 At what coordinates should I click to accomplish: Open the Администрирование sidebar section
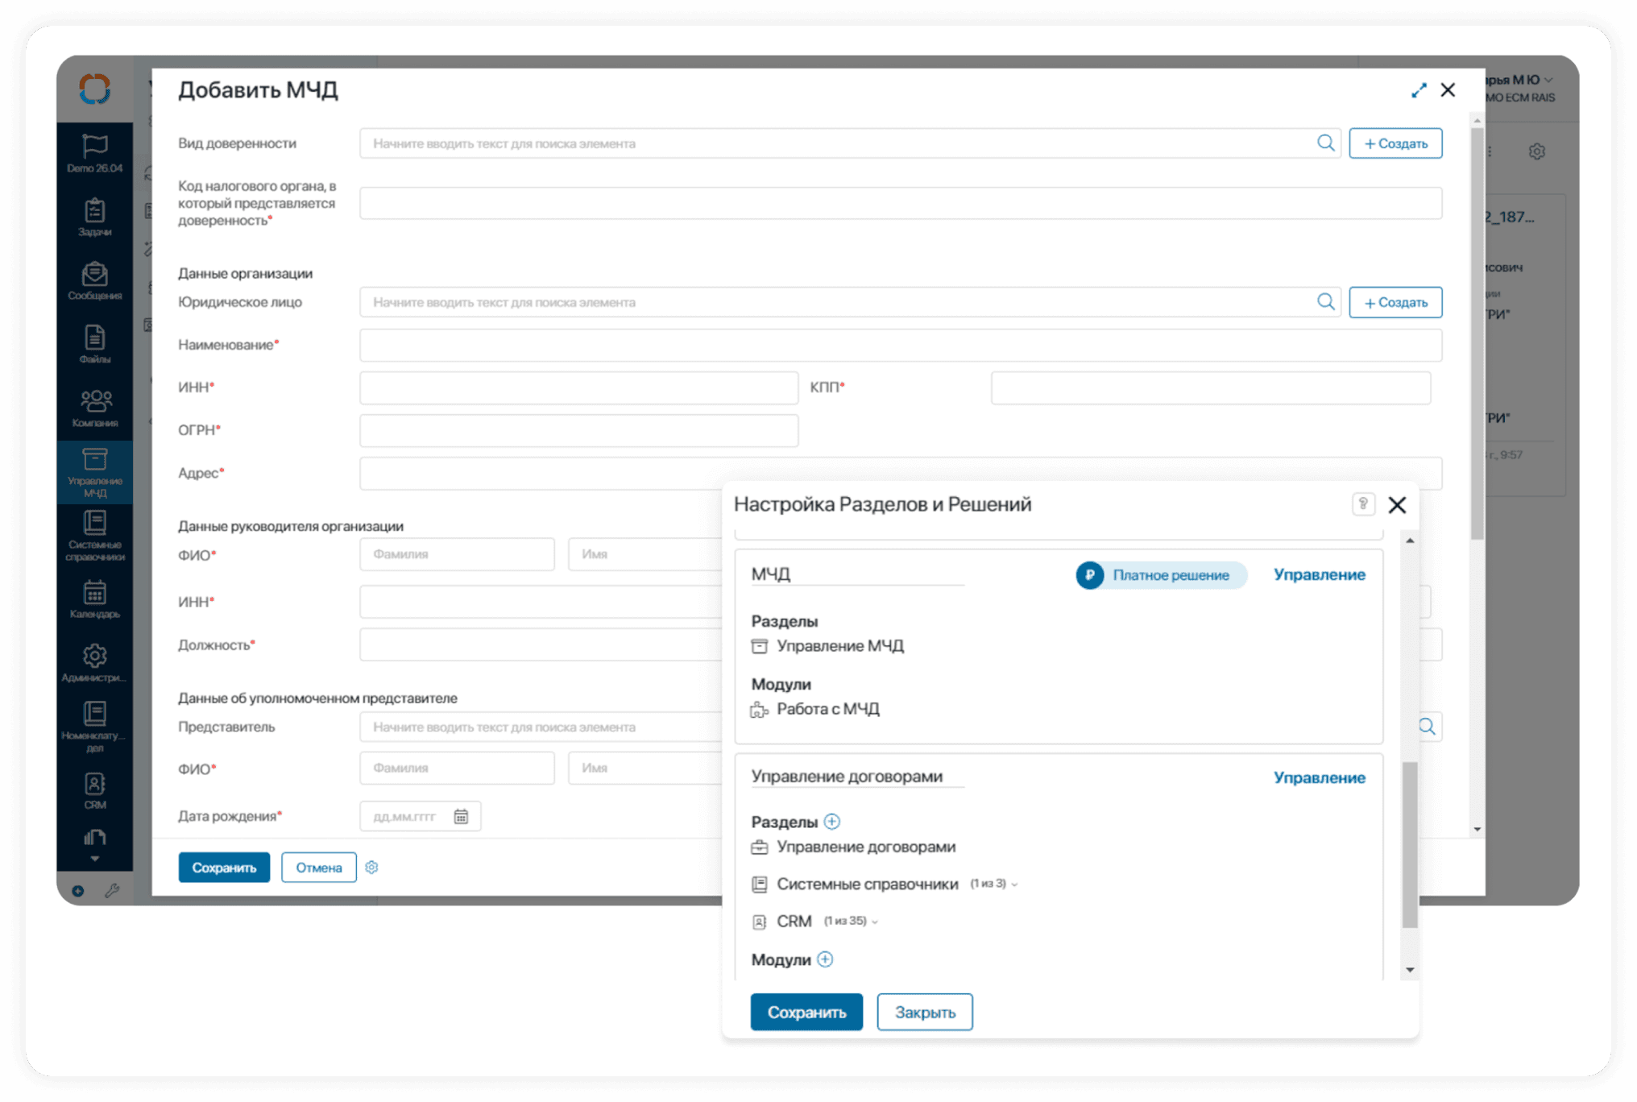[x=94, y=664]
